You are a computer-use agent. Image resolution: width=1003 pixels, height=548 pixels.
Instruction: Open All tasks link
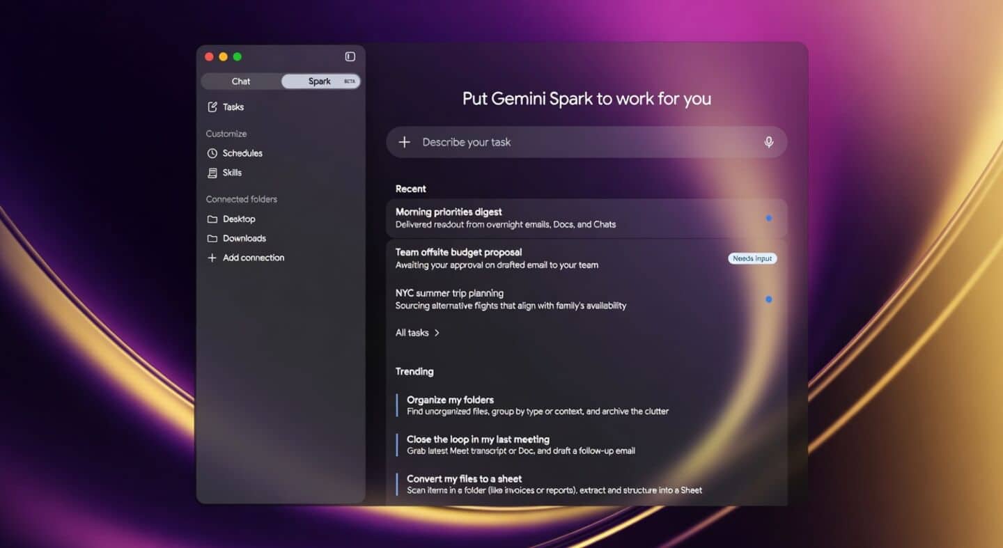pos(417,333)
